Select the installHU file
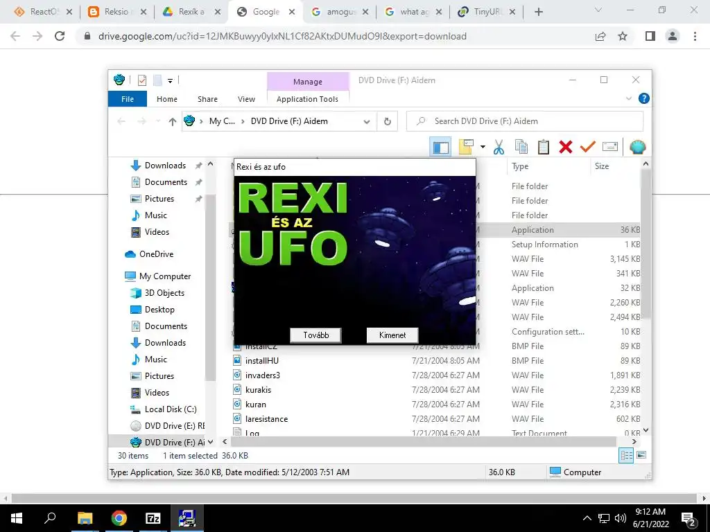 [261, 360]
